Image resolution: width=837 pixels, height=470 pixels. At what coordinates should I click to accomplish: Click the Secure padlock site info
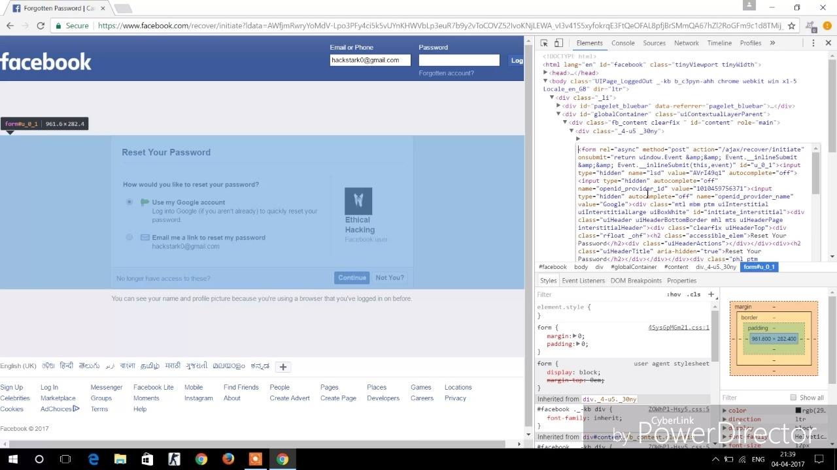[x=72, y=25]
